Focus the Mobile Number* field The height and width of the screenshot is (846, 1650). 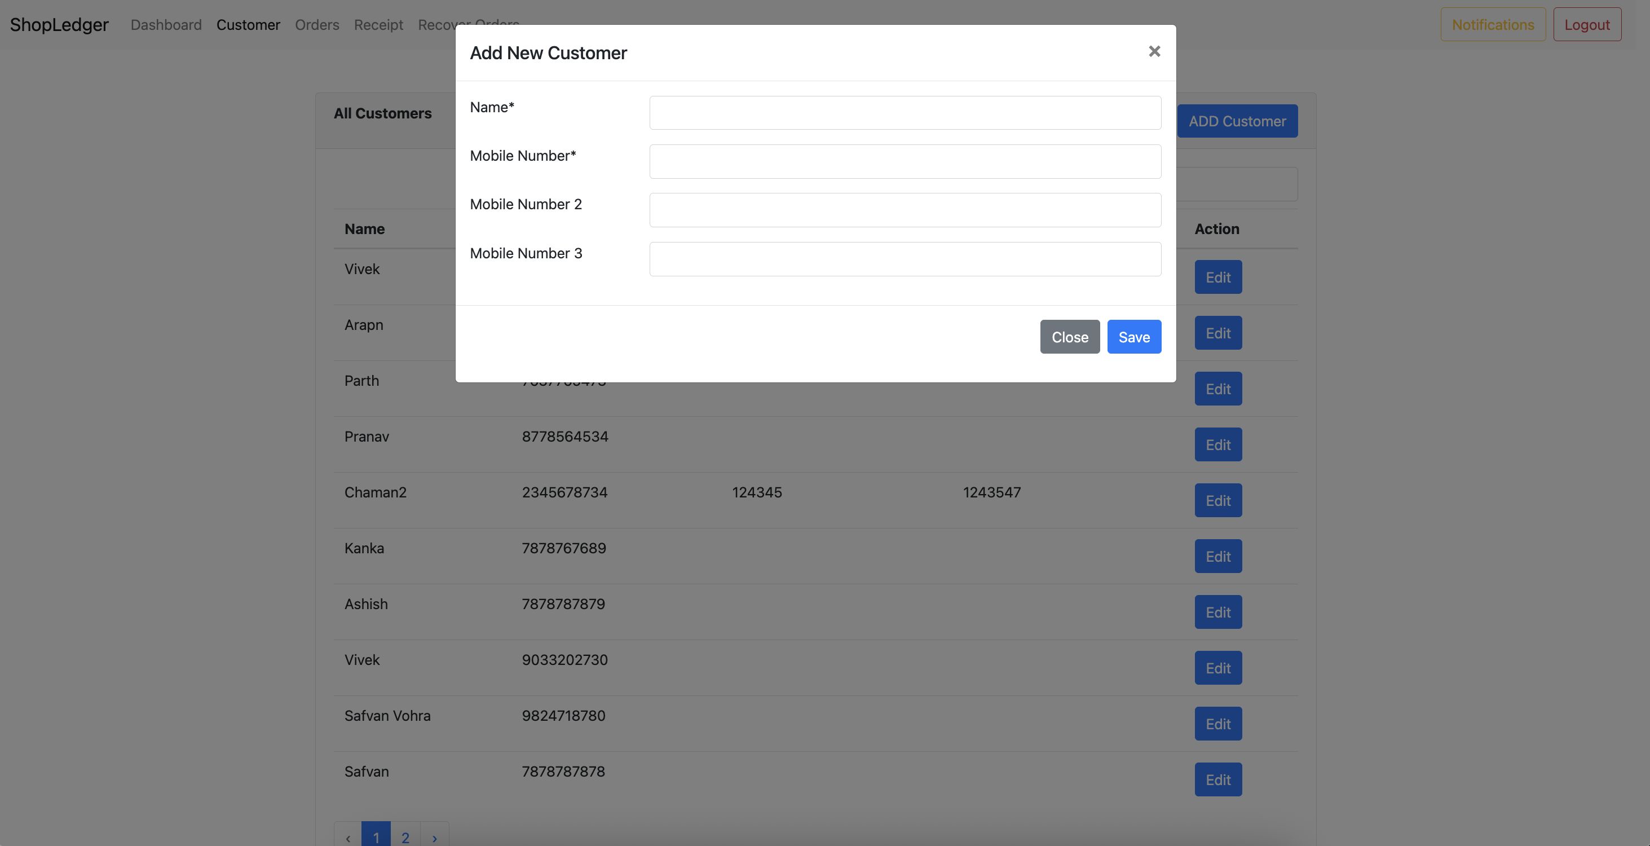point(905,161)
